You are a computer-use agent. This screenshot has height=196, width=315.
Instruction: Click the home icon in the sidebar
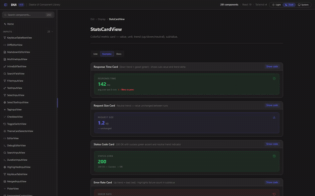pos(5,24)
